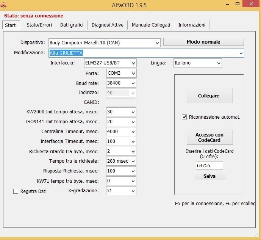Viewport: 261px width, 240px height.
Task: Click the CodeCard input field showing 63755
Action: click(x=209, y=166)
